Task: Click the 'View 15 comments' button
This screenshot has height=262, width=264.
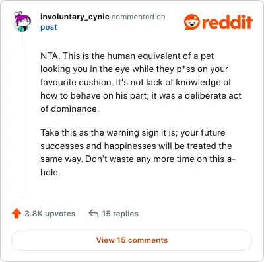Action: click(132, 240)
